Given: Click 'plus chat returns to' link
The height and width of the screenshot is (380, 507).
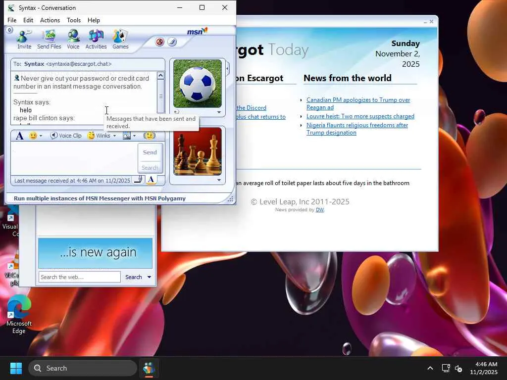Looking at the screenshot, I should pos(260,117).
